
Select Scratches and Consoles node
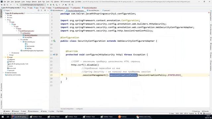tap(14, 75)
